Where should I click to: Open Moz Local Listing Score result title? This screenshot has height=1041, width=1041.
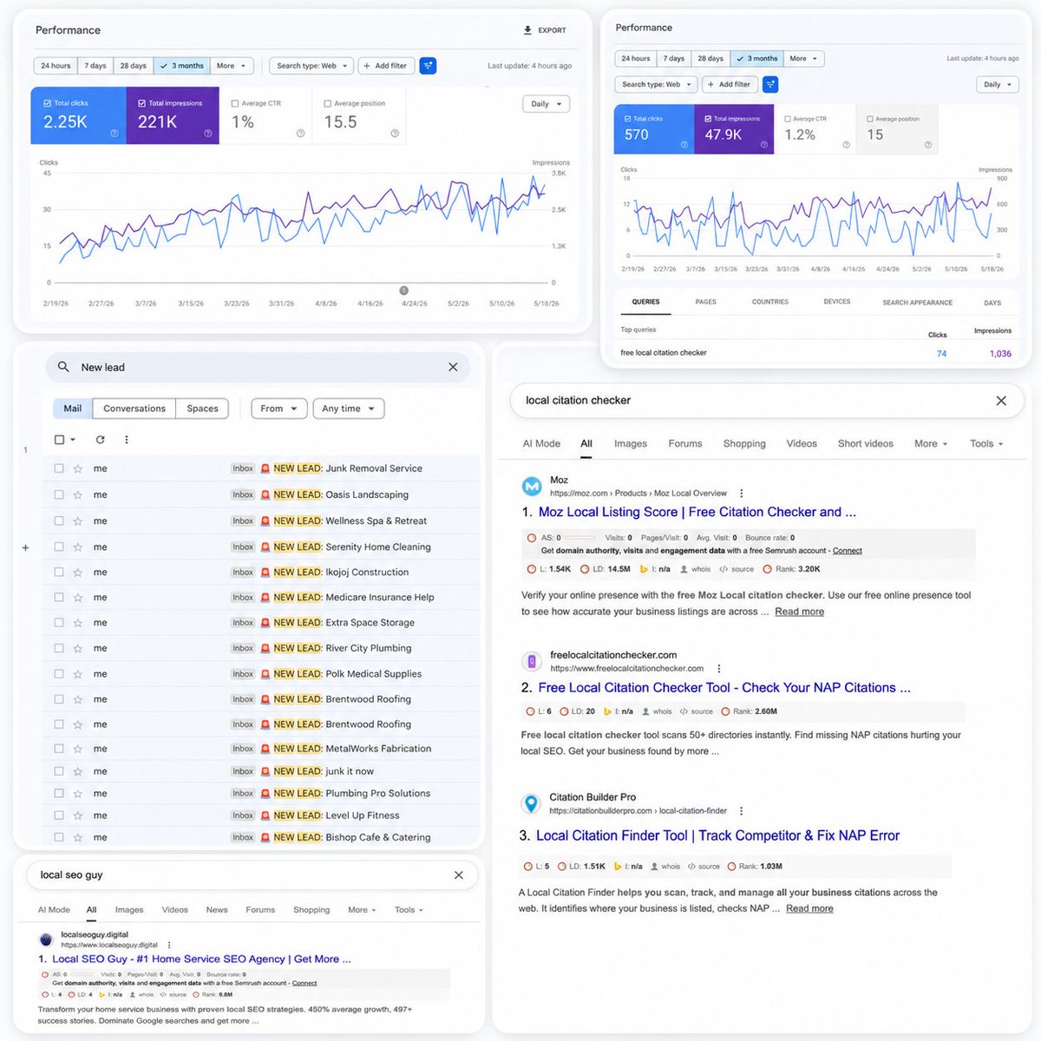697,512
